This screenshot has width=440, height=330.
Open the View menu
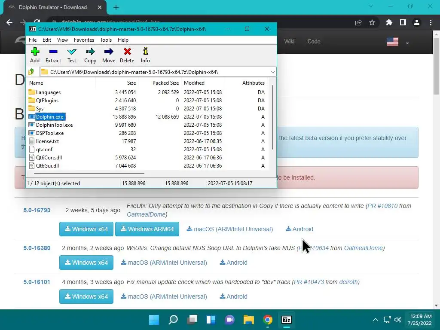(62, 40)
